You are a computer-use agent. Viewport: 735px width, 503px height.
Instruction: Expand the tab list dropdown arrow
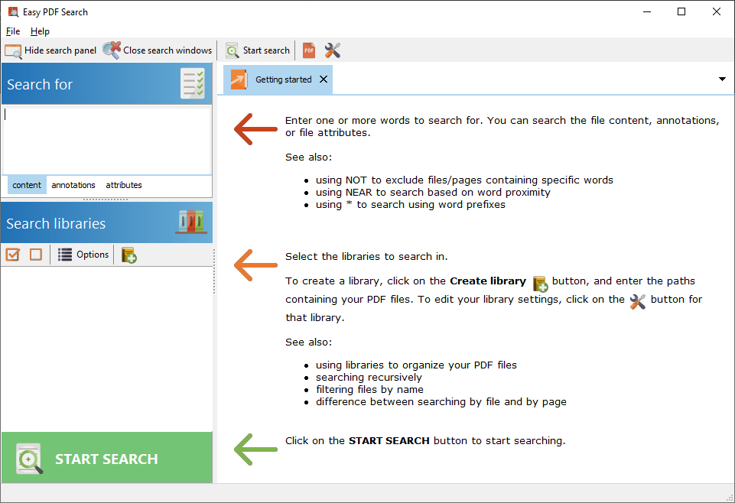pos(722,80)
